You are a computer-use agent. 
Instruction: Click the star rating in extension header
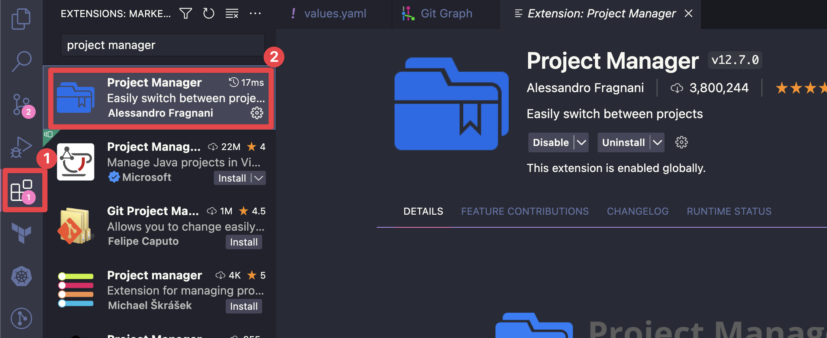pyautogui.click(x=801, y=88)
